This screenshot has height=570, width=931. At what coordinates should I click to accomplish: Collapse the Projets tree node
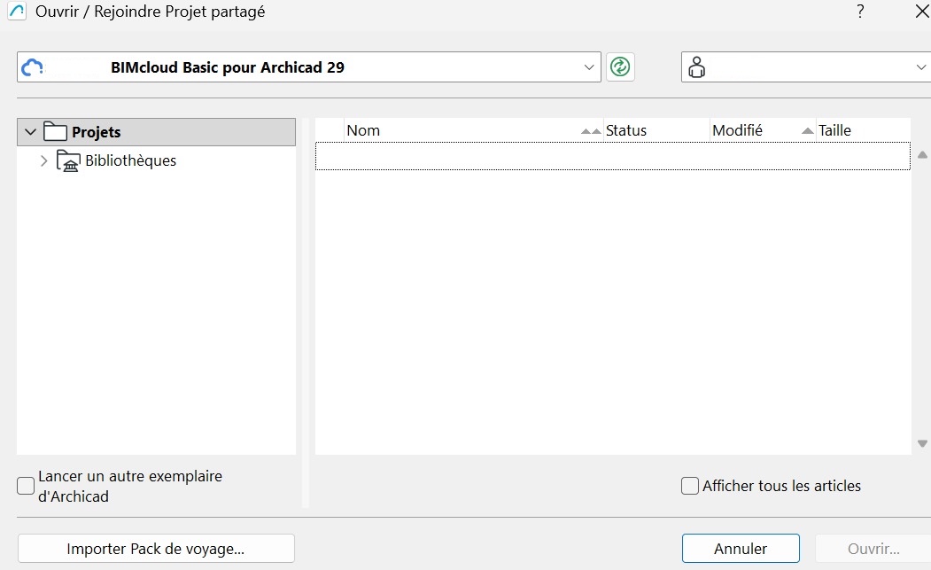[x=30, y=131]
